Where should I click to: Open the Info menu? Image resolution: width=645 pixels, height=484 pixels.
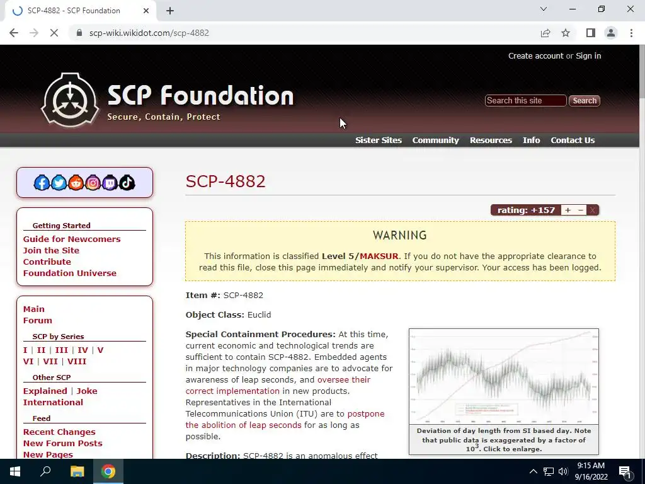point(532,141)
